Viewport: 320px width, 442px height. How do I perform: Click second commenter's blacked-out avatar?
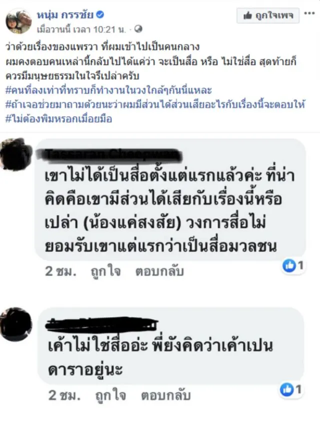[x=16, y=324]
